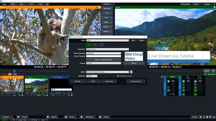Image resolution: width=216 pixels, height=121 pixels.
Task: Open Application FFMPEG dropdown
Action: (91, 76)
